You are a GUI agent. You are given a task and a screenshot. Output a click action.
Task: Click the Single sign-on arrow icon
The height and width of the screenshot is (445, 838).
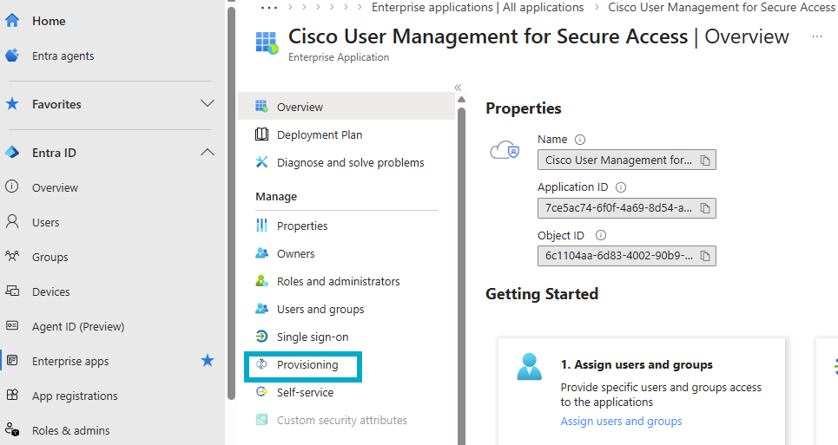[262, 337]
